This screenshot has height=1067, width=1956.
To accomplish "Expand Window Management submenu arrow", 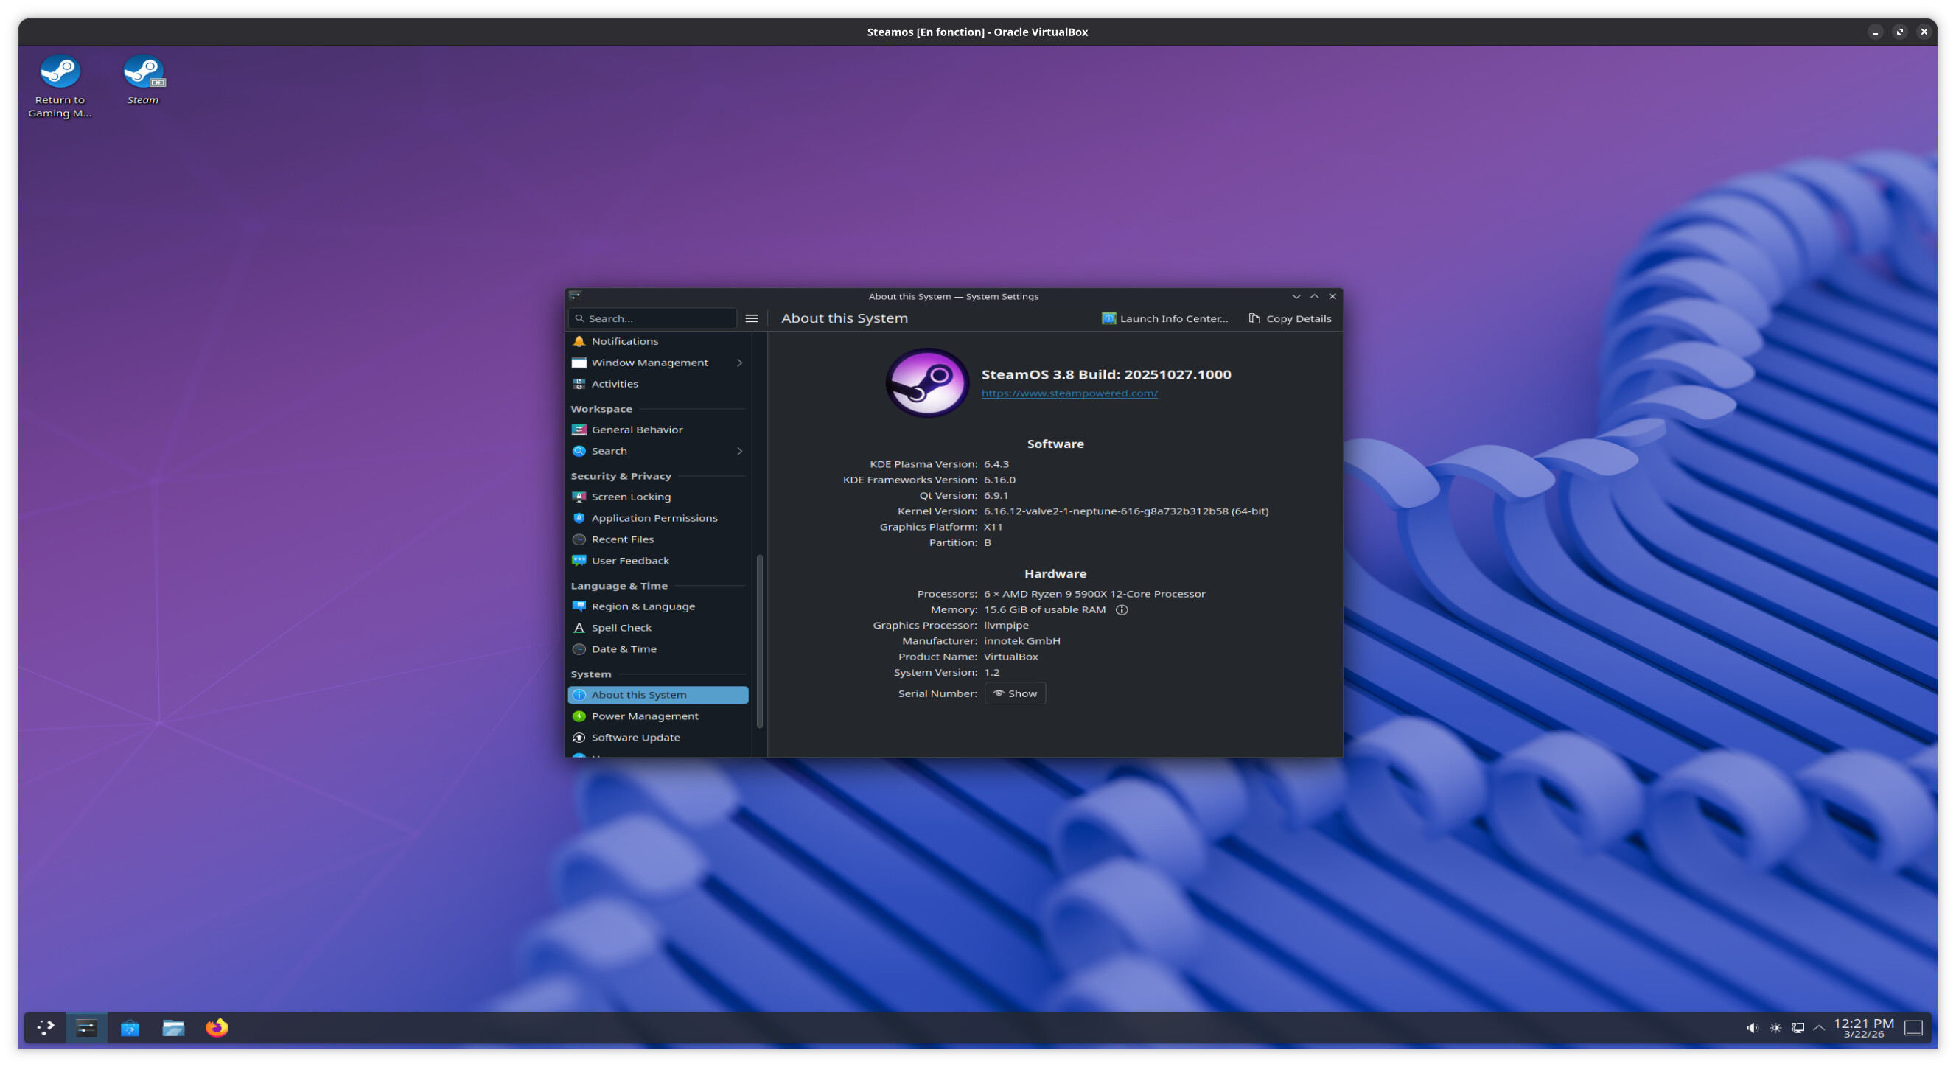I will pyautogui.click(x=738, y=363).
